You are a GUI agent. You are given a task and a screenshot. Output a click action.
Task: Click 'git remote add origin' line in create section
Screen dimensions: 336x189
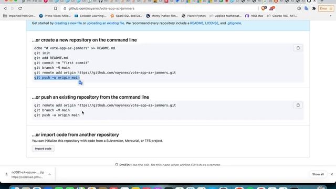coord(105,72)
